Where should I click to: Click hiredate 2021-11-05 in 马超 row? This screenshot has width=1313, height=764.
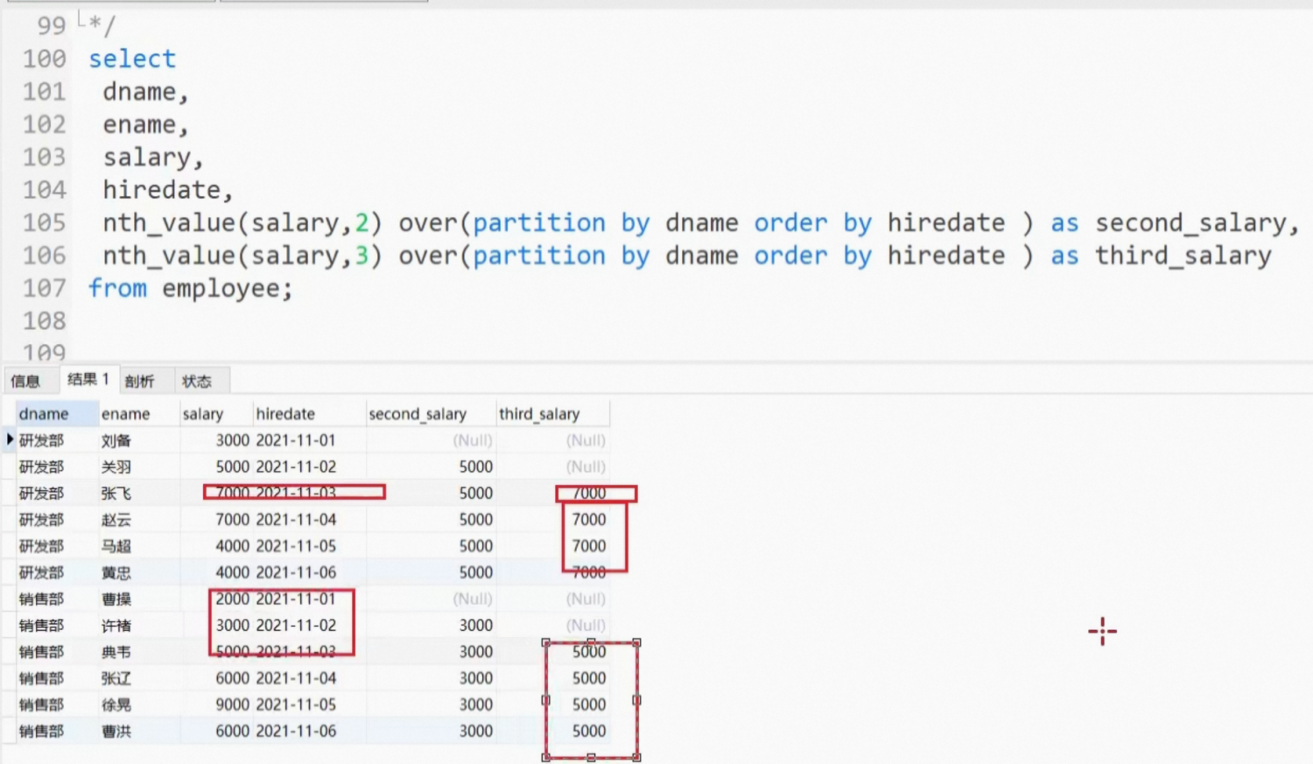[296, 546]
